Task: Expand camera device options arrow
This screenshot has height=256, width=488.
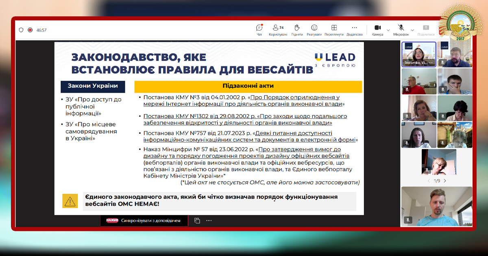Action: (x=388, y=30)
